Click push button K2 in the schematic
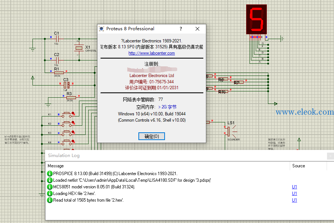The height and width of the screenshot is (223, 334). pos(67,124)
